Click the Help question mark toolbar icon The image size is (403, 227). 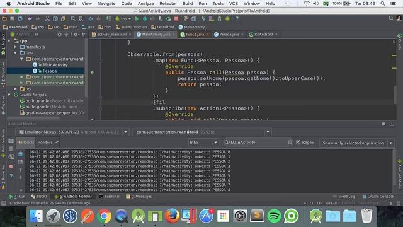coord(237,19)
